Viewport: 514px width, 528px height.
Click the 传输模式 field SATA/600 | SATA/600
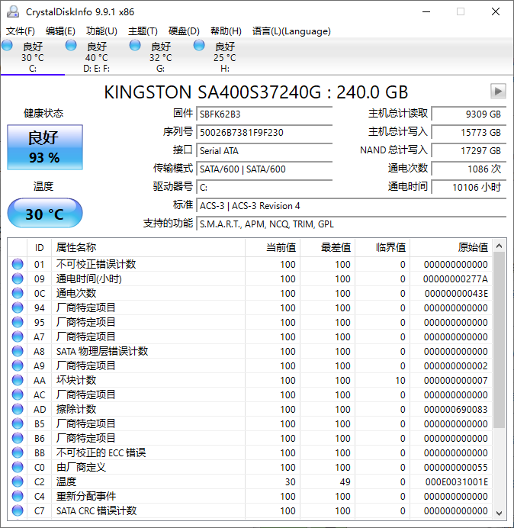[x=264, y=169]
